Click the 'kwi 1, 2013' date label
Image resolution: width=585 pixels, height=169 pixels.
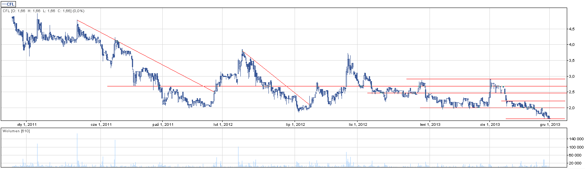(x=430, y=124)
